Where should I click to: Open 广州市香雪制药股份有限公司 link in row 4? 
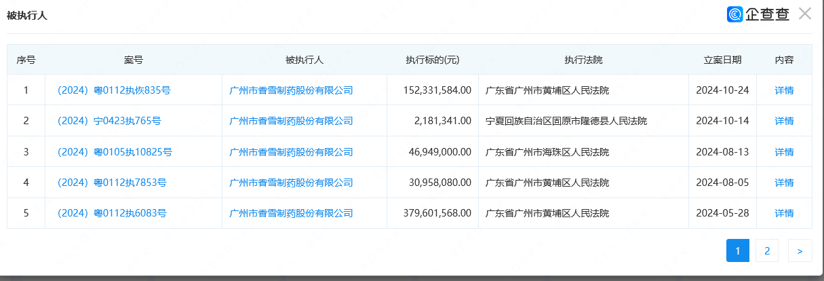coord(292,183)
